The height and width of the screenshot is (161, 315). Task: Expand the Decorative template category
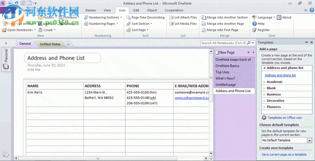coord(264,101)
